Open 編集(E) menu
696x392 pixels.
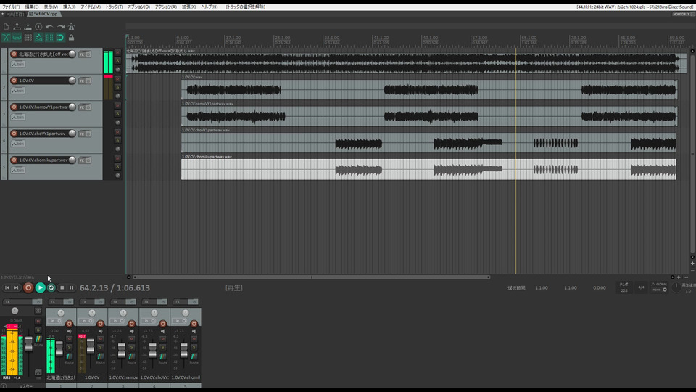[x=31, y=7]
